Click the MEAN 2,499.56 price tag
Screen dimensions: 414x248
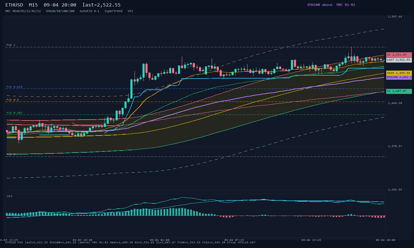[399, 73]
